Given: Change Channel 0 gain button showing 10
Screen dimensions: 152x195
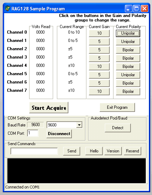Looking at the screenshot, I should click(99, 33).
